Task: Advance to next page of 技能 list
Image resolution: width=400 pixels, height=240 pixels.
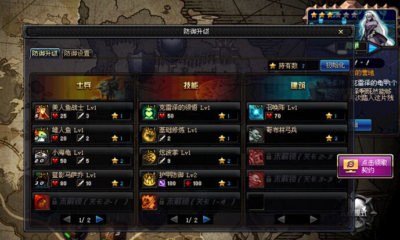Action: pos(207,219)
